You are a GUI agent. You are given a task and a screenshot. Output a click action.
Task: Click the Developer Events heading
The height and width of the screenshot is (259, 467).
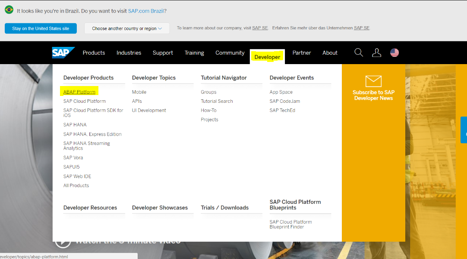(292, 78)
